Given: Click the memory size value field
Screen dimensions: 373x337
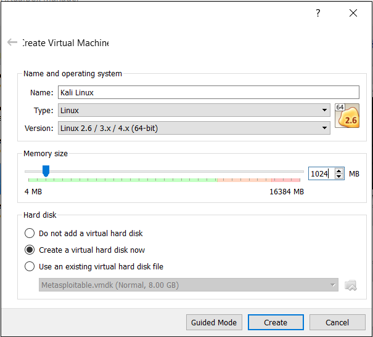Looking at the screenshot, I should pyautogui.click(x=321, y=174).
